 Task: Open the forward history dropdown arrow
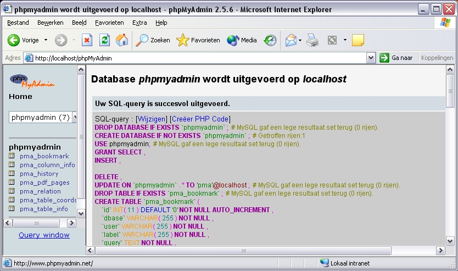[74, 40]
